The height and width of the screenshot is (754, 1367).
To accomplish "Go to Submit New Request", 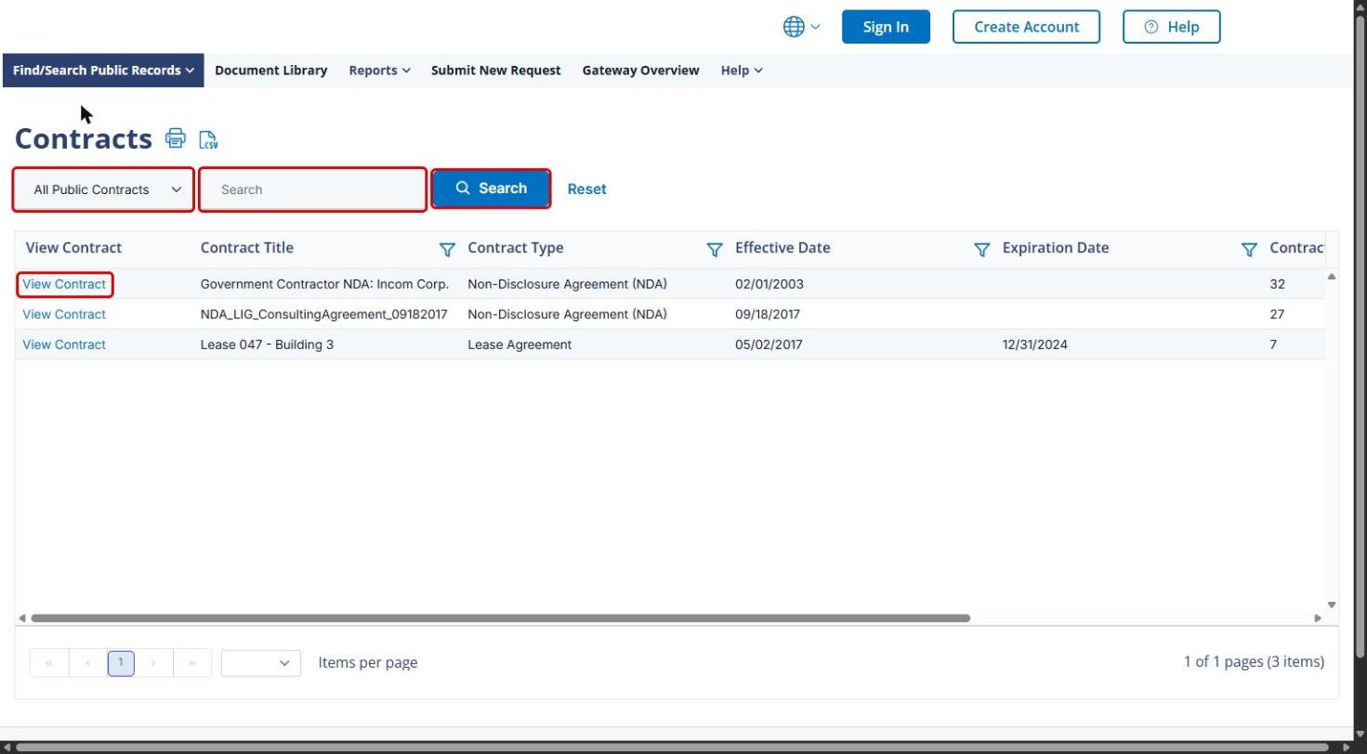I will 496,71.
